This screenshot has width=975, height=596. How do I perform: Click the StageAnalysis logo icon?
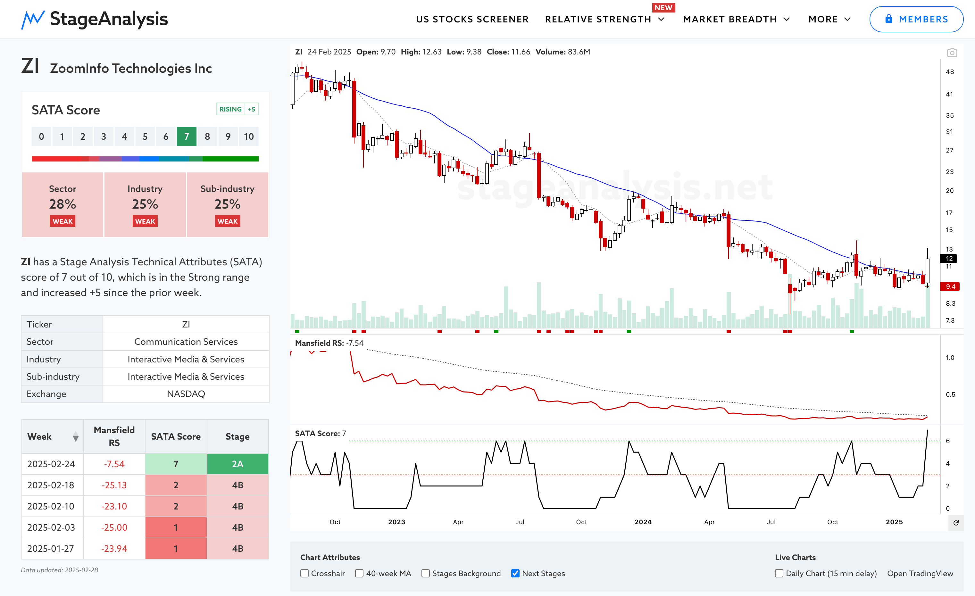point(33,19)
